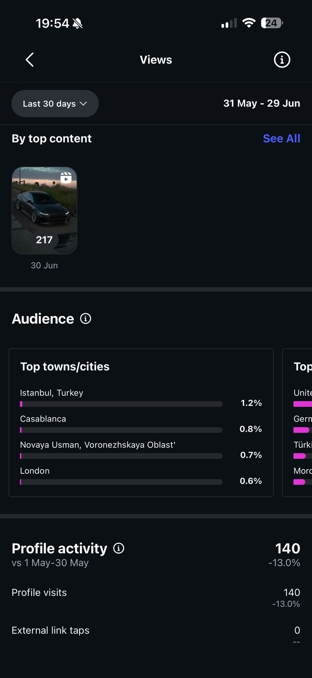Open the Last 30 days dropdown
The height and width of the screenshot is (678, 312).
[x=55, y=103]
